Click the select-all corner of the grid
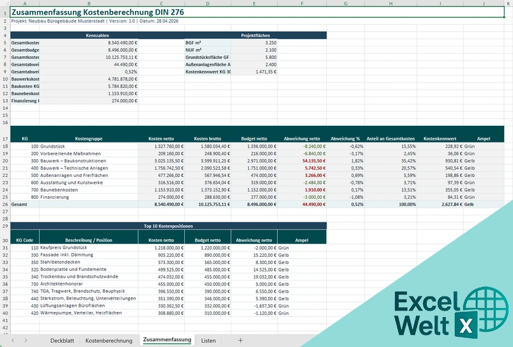The width and height of the screenshot is (513, 347). point(5,4)
